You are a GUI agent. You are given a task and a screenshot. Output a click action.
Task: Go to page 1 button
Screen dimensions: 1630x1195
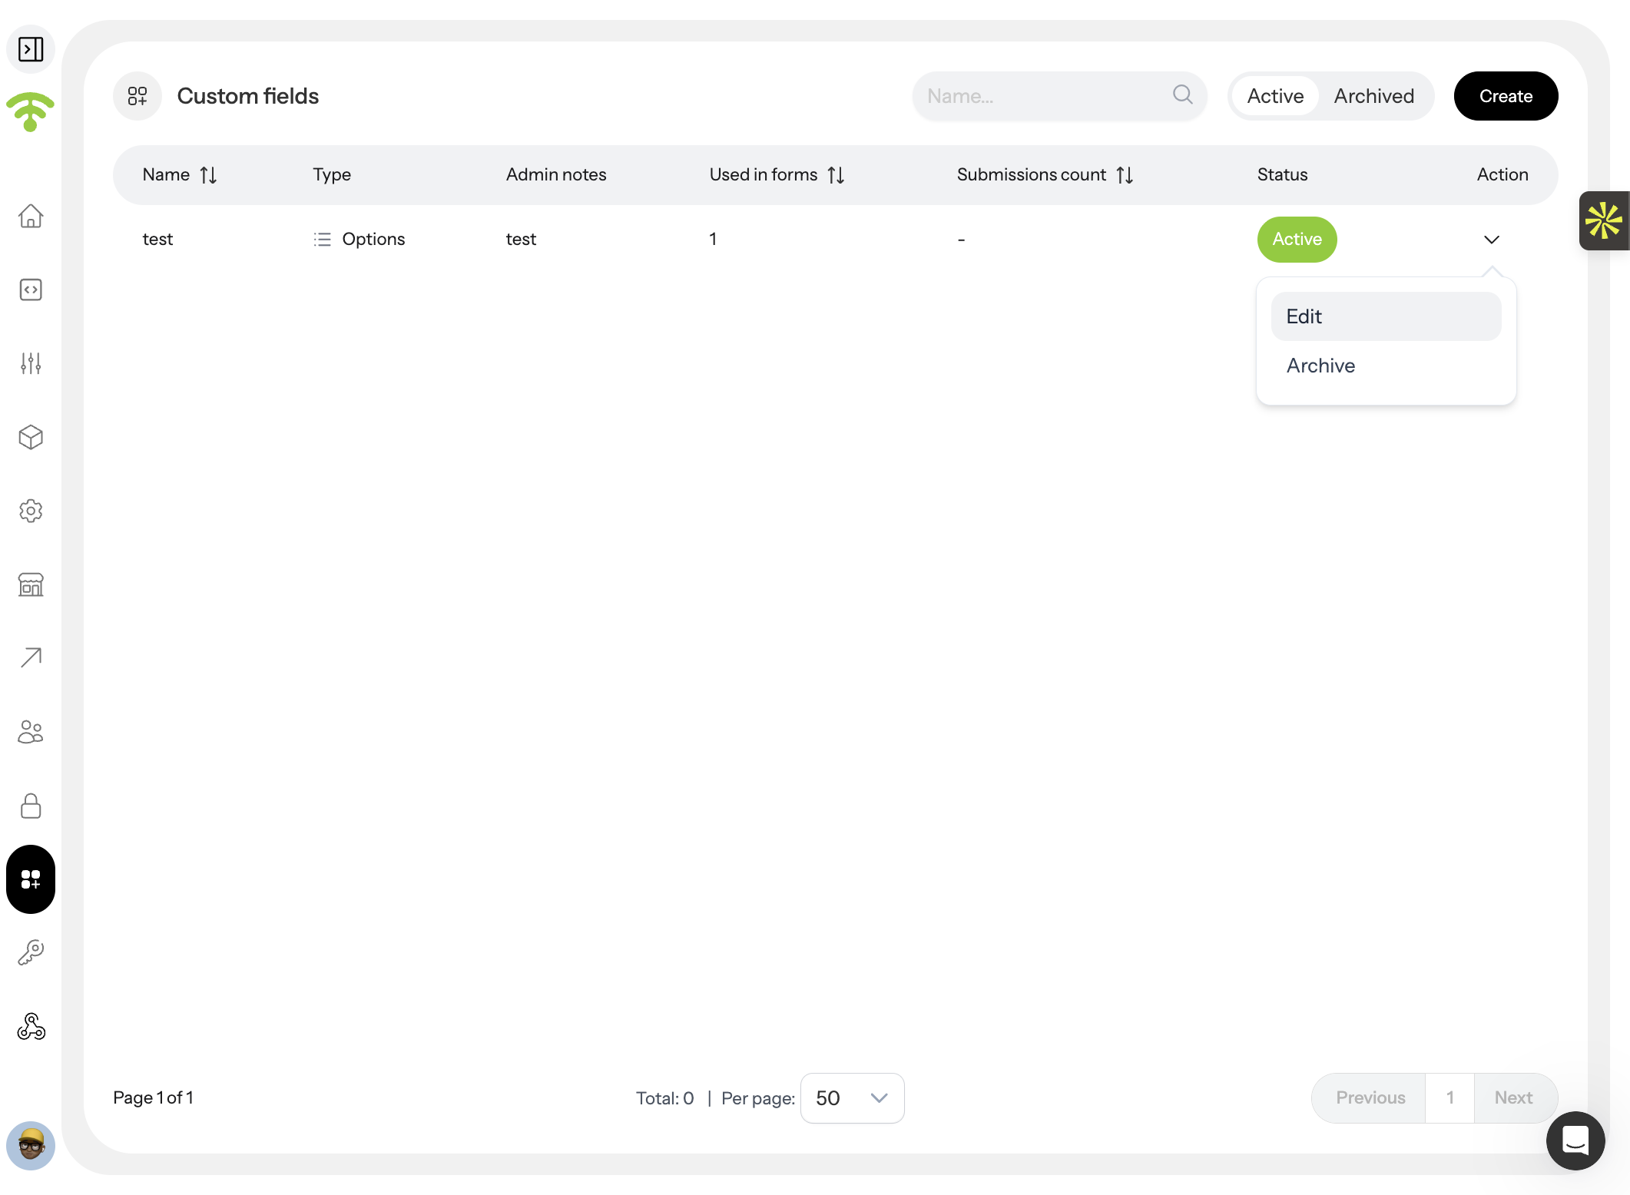(1450, 1097)
